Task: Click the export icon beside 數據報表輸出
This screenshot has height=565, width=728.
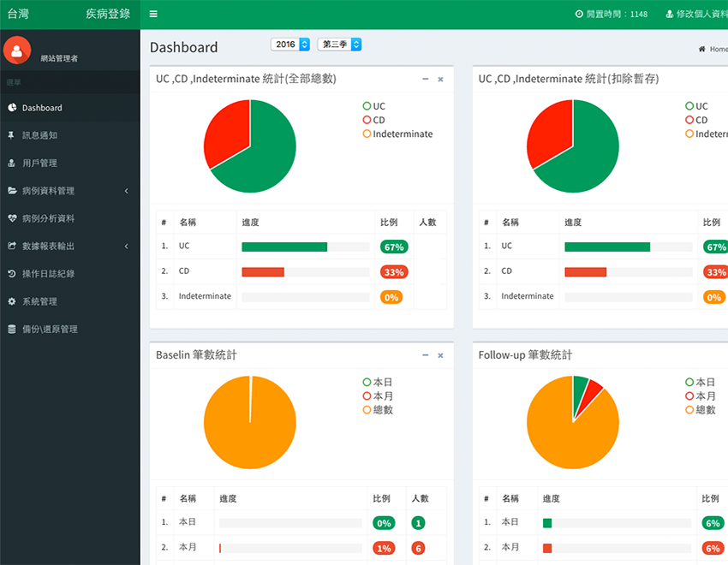Action: pos(12,246)
